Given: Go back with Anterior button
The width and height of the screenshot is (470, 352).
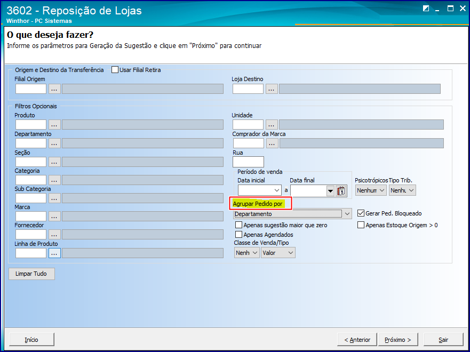Looking at the screenshot, I should pos(357,340).
